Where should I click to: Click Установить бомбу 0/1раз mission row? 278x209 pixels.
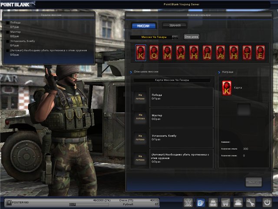(182, 138)
